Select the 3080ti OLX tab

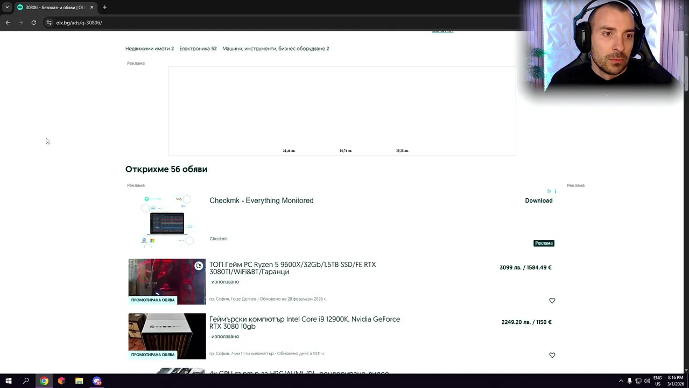[55, 8]
